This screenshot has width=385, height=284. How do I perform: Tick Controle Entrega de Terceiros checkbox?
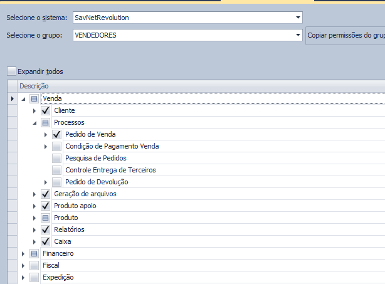tap(56, 170)
